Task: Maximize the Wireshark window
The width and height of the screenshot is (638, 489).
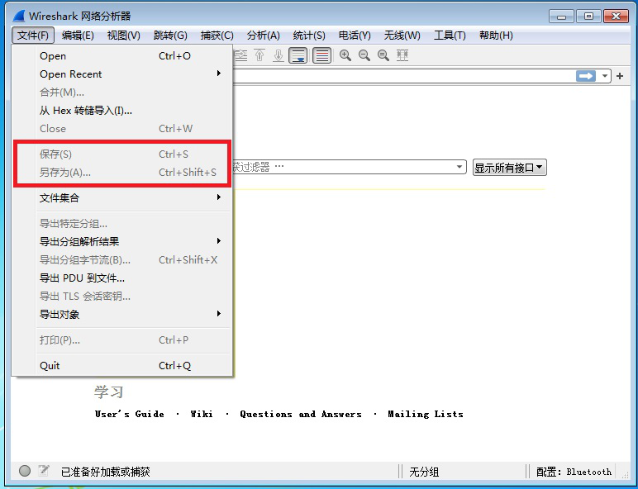Action: click(588, 17)
